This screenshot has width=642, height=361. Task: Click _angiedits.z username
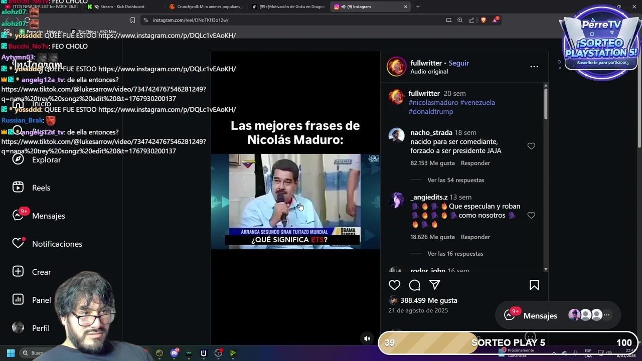click(429, 197)
